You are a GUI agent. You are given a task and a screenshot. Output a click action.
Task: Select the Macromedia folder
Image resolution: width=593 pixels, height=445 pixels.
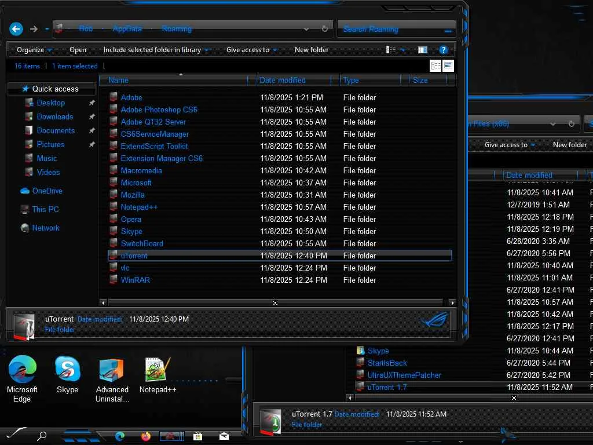141,171
